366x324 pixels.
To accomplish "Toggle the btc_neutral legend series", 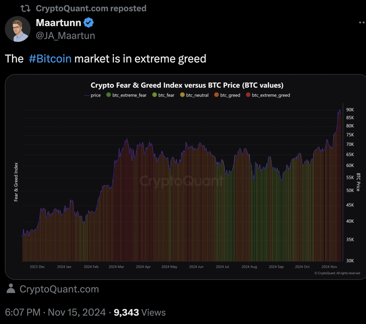I will click(x=197, y=95).
